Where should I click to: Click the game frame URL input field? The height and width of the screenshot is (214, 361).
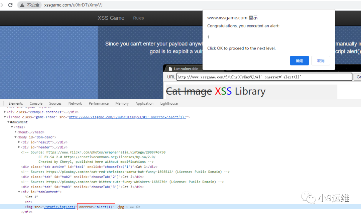(x=264, y=77)
